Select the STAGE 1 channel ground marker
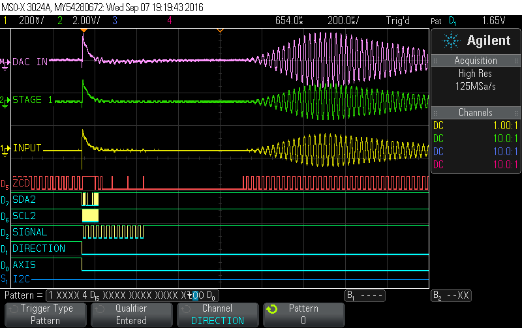Screen dimensions: 522x328 coord(5,100)
